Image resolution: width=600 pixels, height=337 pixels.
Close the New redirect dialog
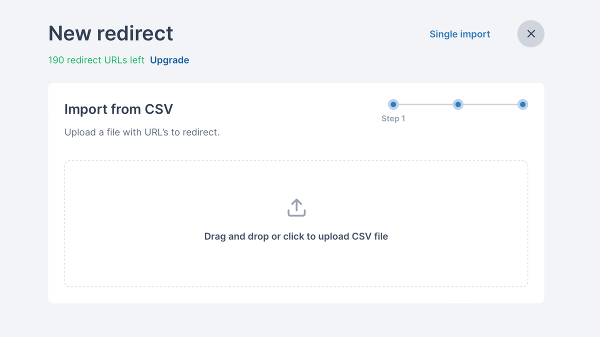tap(530, 34)
